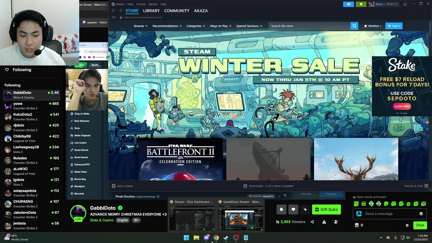Switch to the AKAZA profile tab

point(201,11)
